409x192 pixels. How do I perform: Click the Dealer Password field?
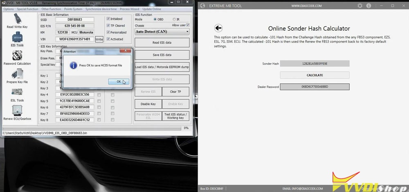click(x=315, y=87)
